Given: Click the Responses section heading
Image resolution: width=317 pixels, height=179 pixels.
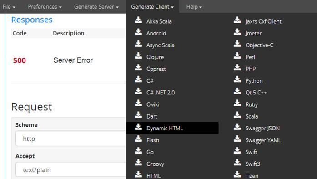Looking at the screenshot, I should 32,20.
